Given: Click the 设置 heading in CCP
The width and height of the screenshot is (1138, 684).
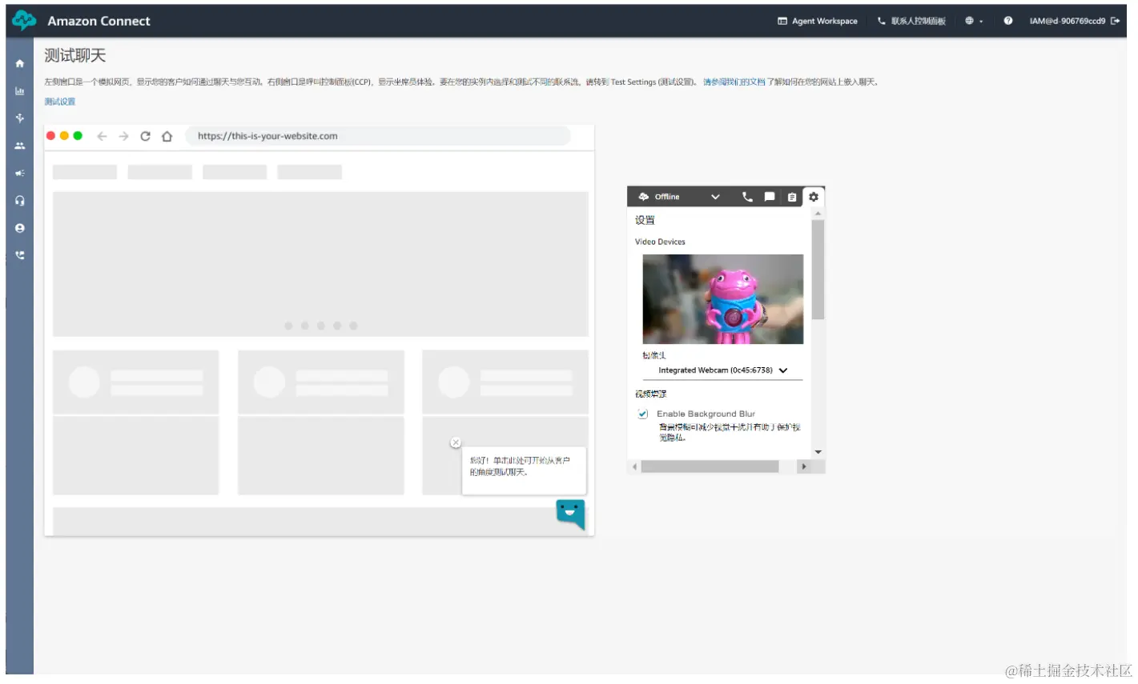Looking at the screenshot, I should (645, 220).
